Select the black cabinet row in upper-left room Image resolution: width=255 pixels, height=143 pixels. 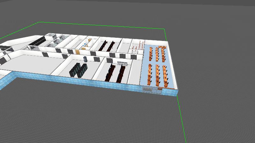point(38,41)
